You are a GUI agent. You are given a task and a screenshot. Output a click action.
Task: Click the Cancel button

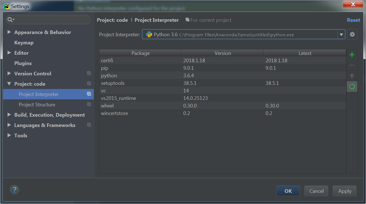coord(316,191)
